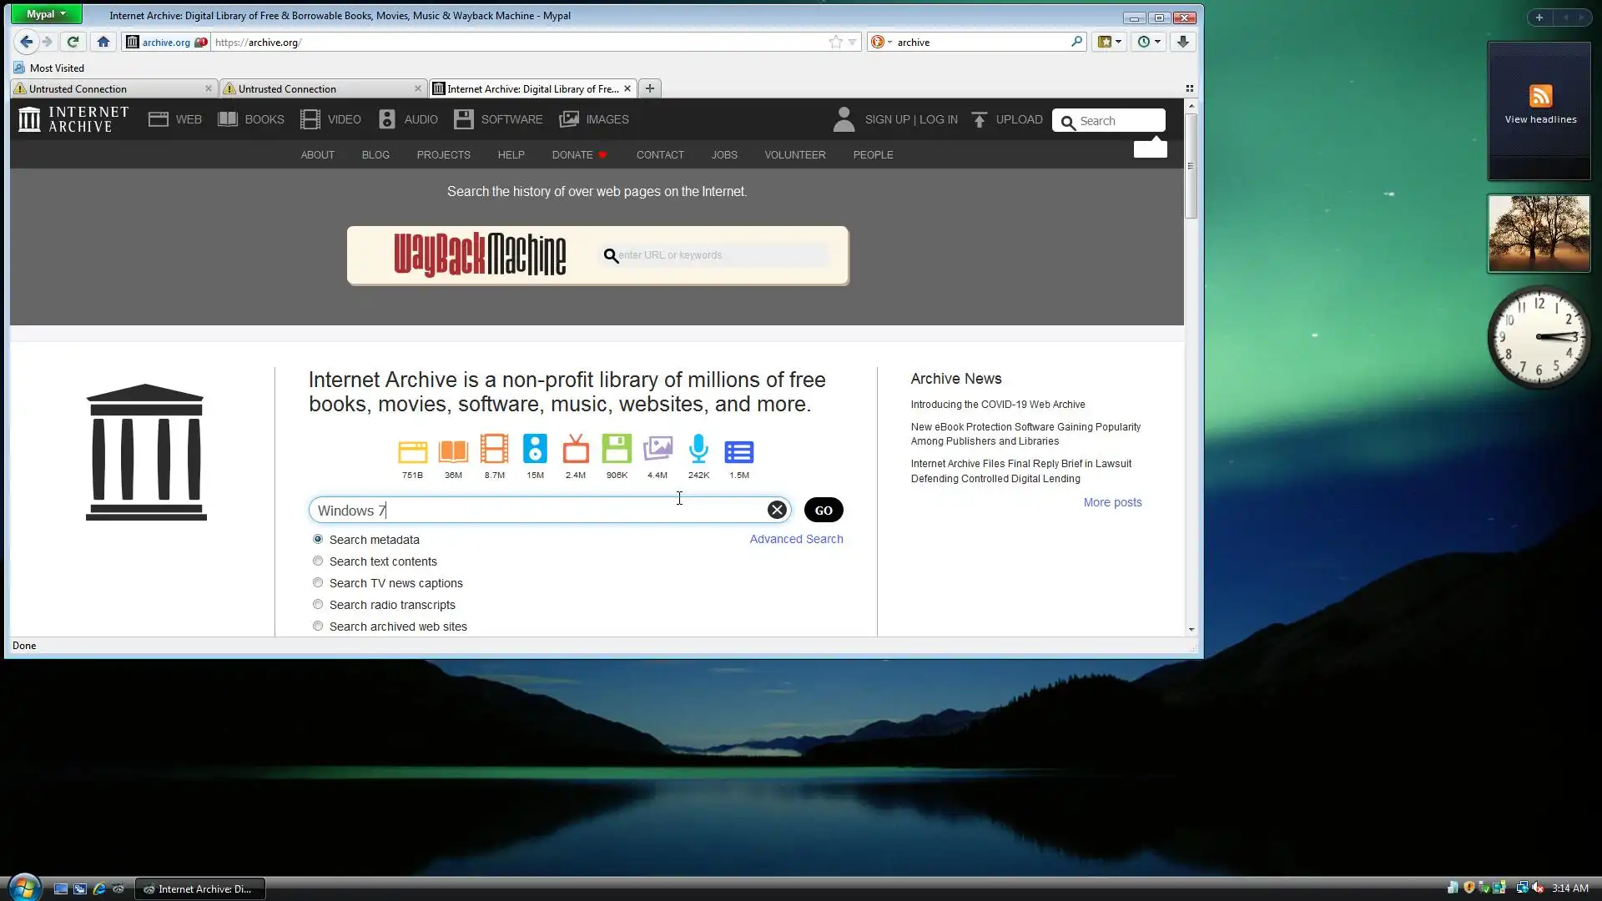
Task: Expand the URL bar history dropdown arrow
Action: [852, 42]
